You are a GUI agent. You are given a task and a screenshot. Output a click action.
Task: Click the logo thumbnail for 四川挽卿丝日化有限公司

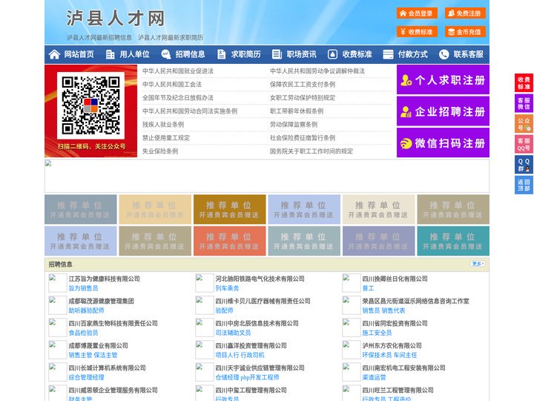click(351, 283)
